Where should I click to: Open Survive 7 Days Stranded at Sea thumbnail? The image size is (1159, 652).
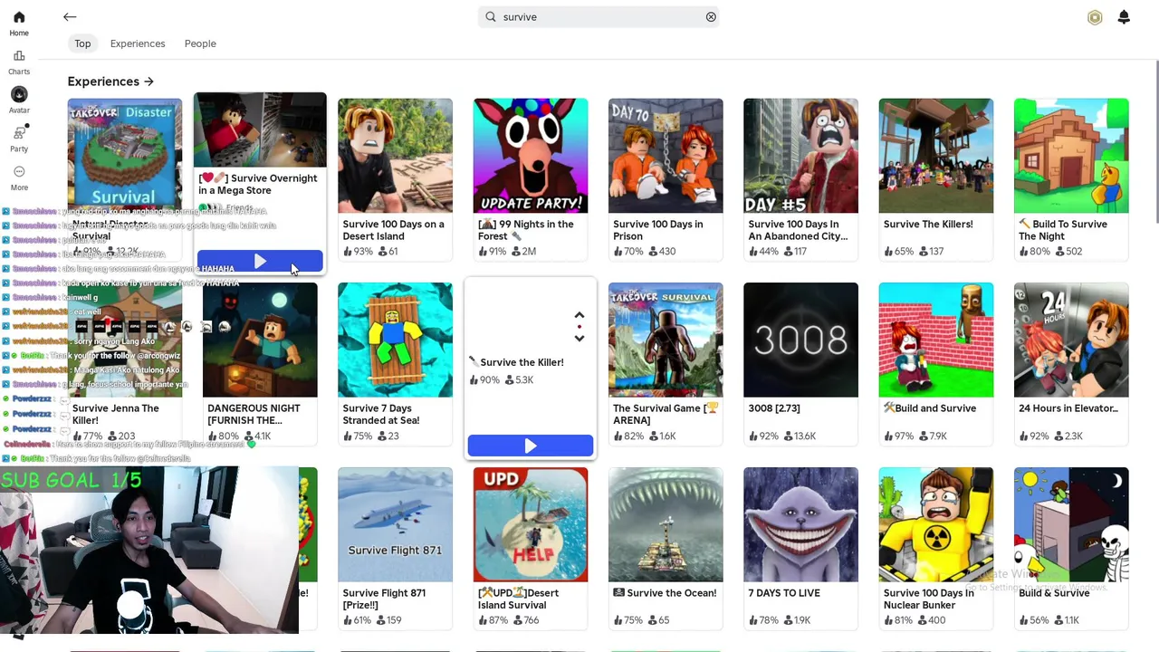[x=395, y=340]
